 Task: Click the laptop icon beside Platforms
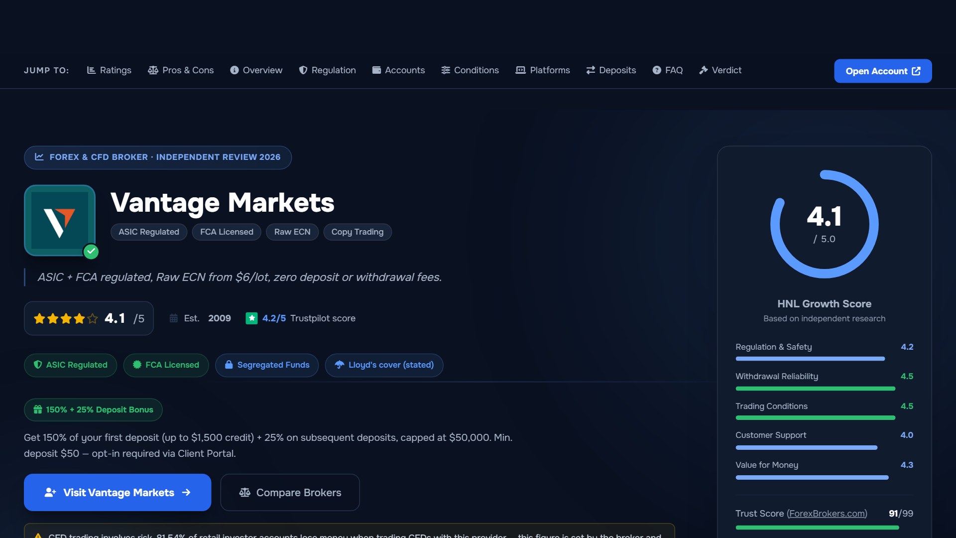click(x=521, y=70)
